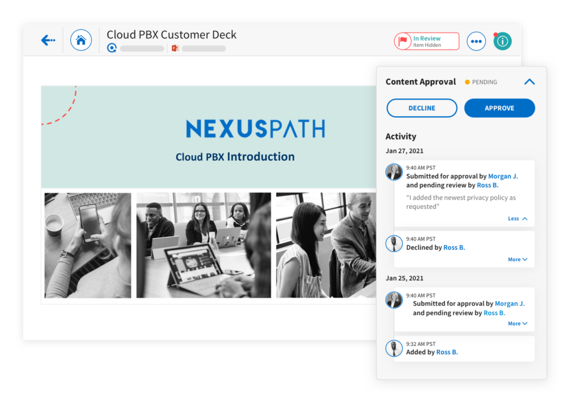Screen dimensions: 570x406
Task: Open the three-dot more options menu
Action: (476, 41)
